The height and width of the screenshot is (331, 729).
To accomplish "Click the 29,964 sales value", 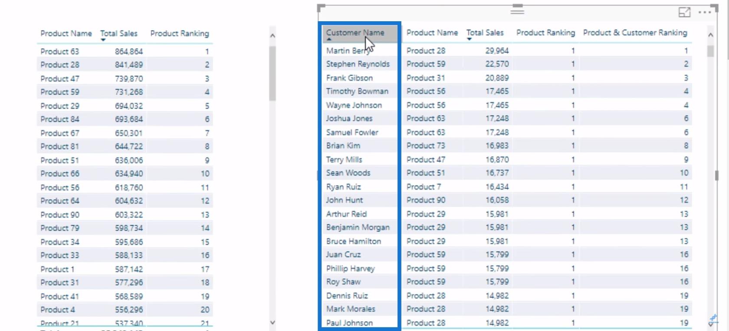I will [x=497, y=51].
